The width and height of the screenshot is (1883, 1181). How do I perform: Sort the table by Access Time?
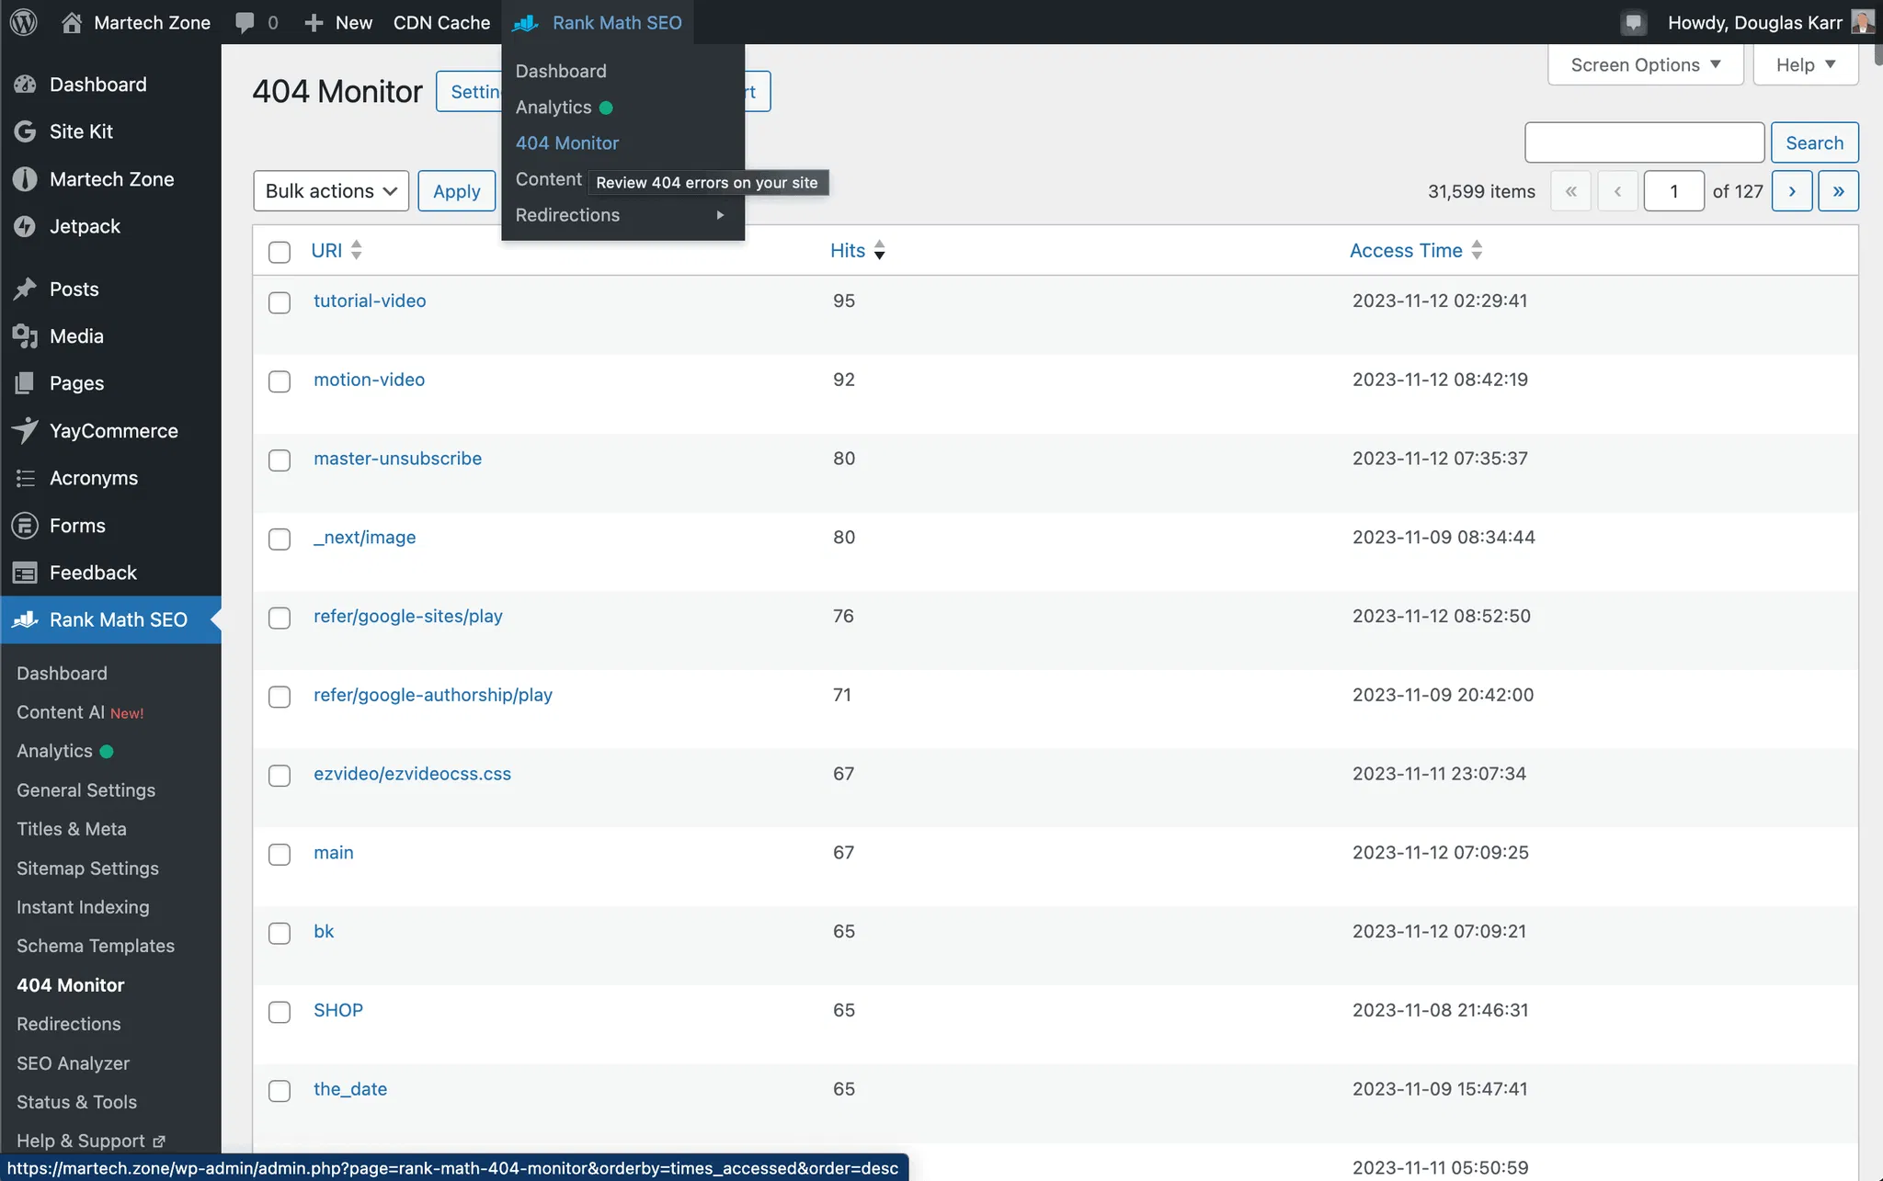pyautogui.click(x=1406, y=250)
